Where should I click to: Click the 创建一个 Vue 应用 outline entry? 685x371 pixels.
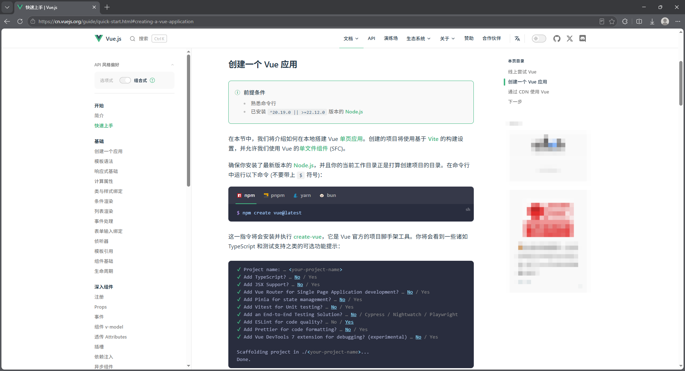527,82
